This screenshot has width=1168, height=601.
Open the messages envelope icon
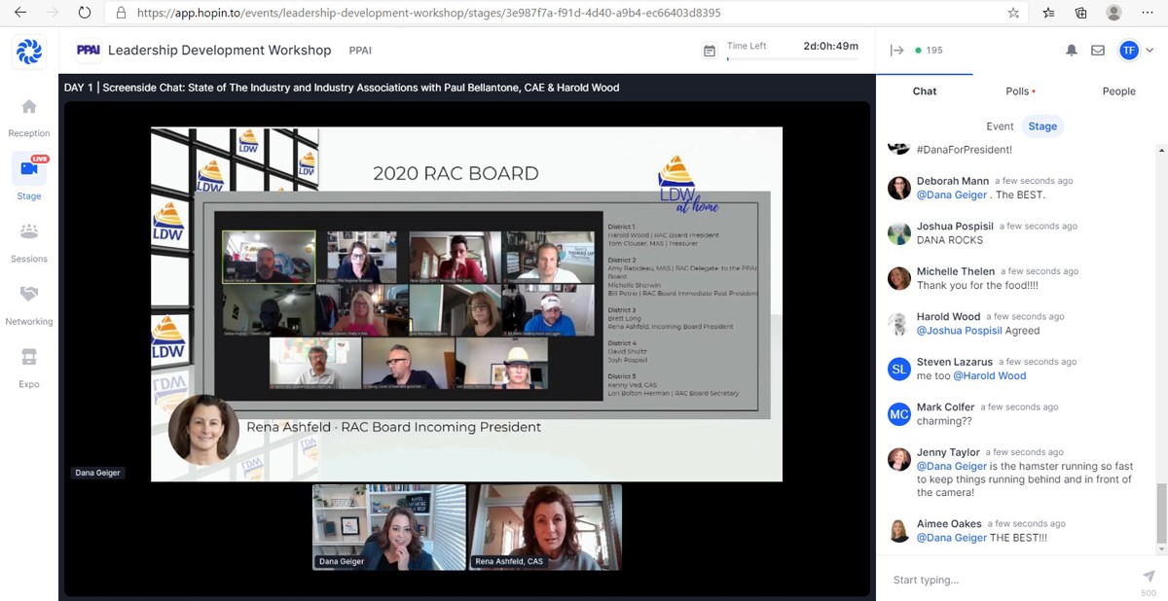[1098, 51]
